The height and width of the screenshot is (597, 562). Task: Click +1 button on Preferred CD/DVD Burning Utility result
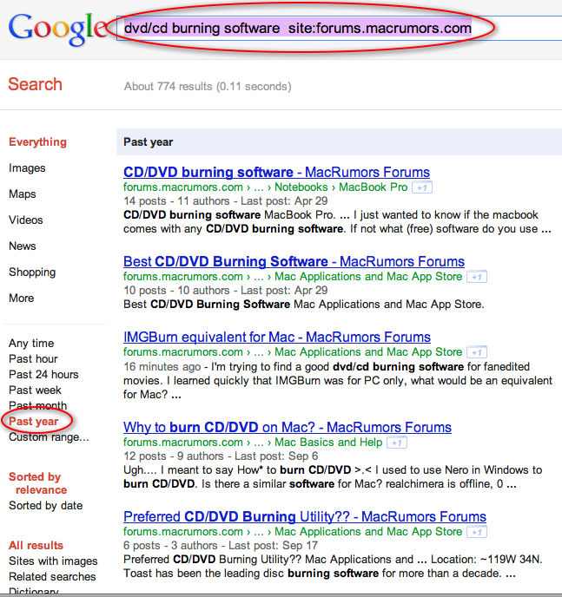tap(477, 532)
